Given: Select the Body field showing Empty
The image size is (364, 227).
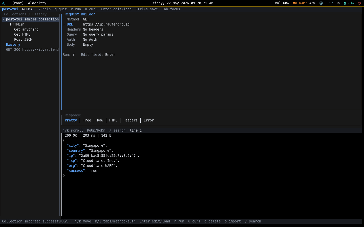Looking at the screenshot, I should (x=80, y=45).
